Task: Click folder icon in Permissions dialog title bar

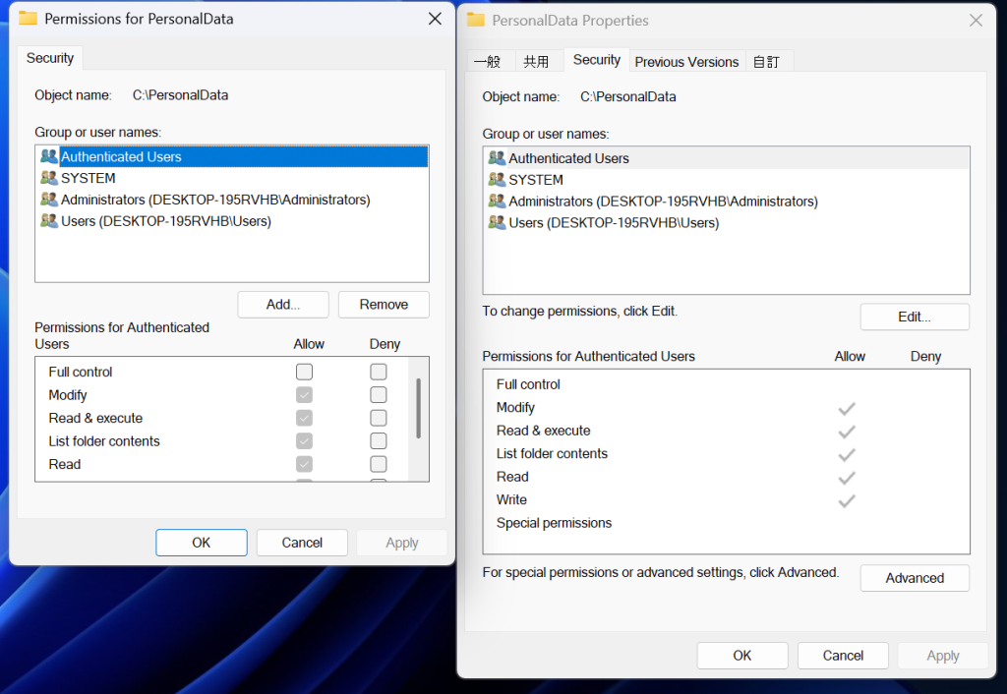Action: pos(29,19)
